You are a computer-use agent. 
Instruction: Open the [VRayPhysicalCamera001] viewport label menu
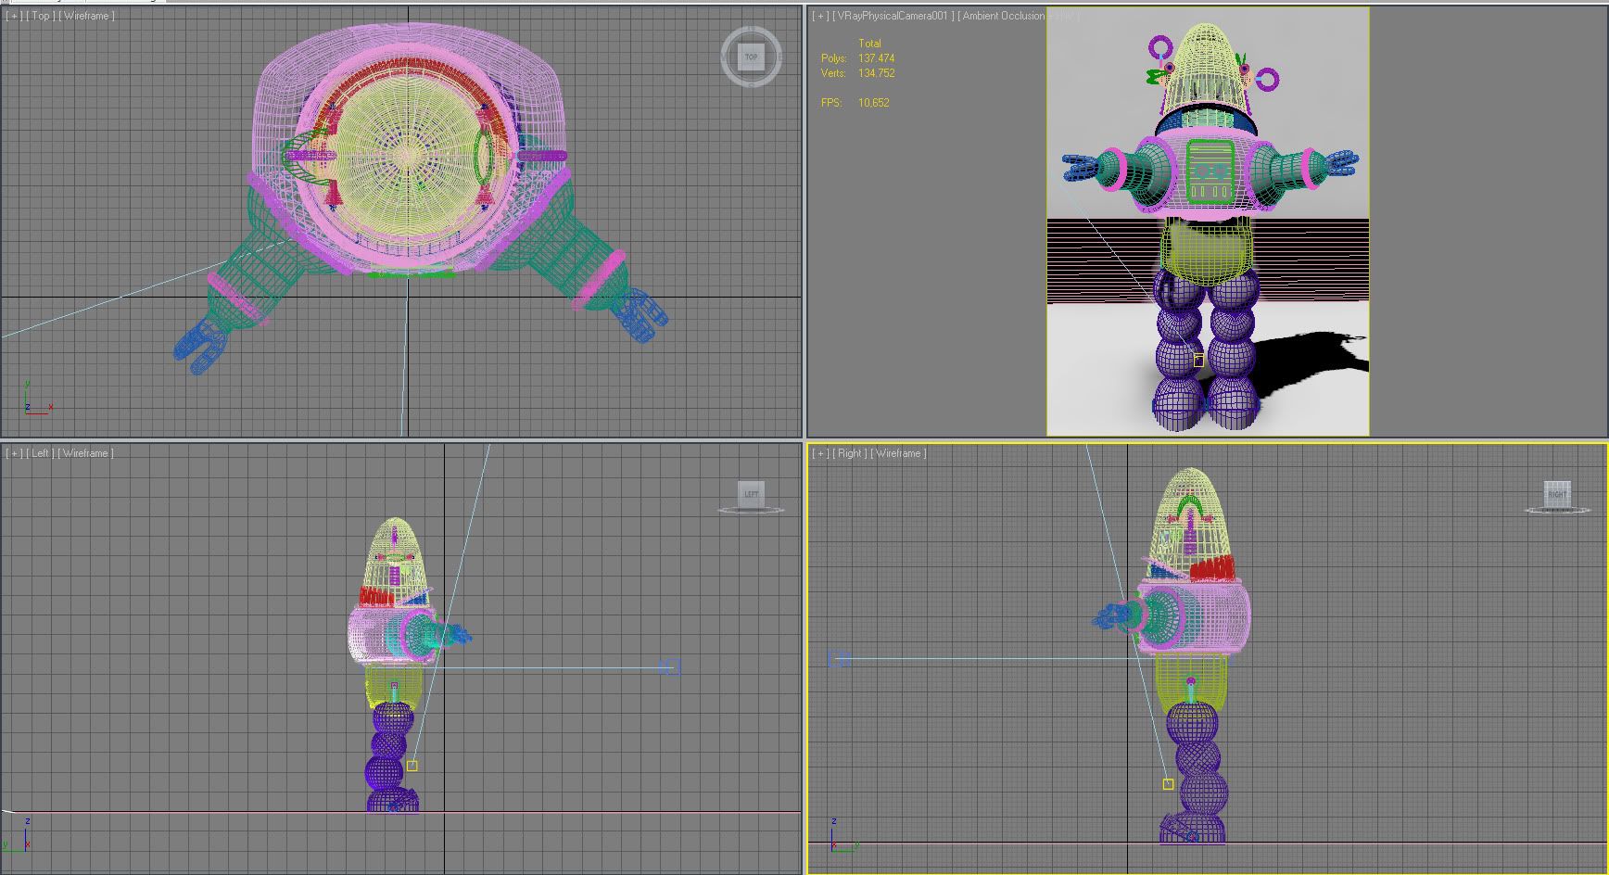893,16
